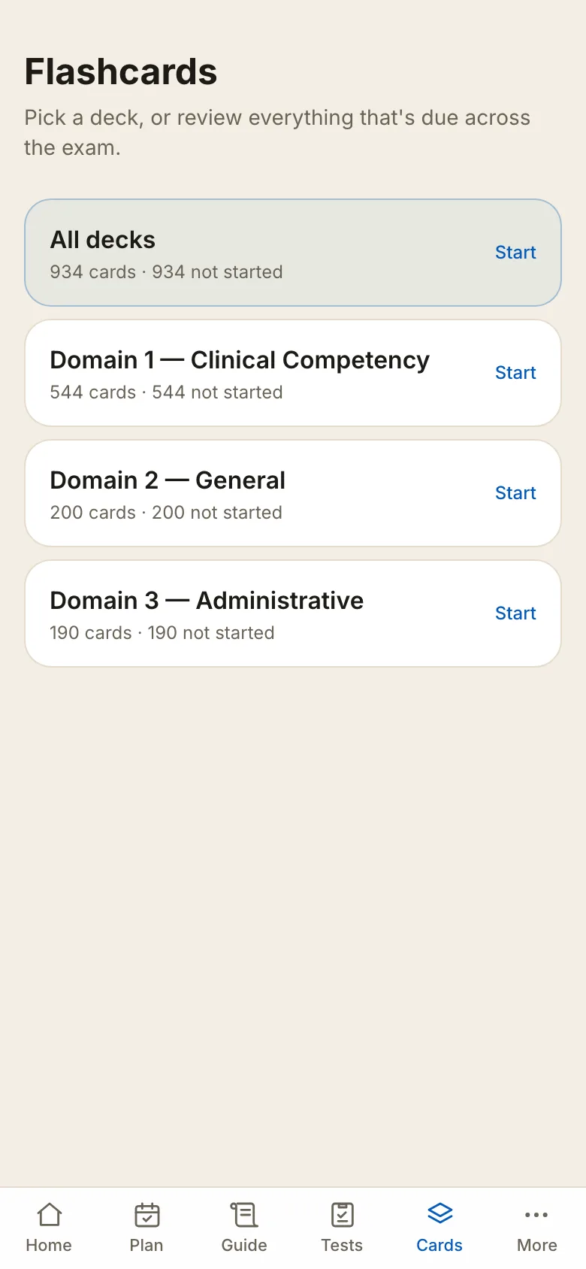Start the Domain 2 General deck
586x1269 pixels.
point(515,493)
